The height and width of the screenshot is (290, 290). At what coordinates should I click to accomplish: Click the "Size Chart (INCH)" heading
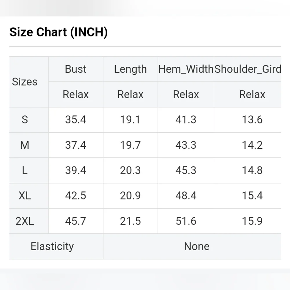pyautogui.click(x=58, y=32)
